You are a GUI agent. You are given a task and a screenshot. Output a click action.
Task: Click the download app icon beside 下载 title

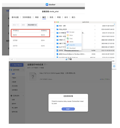(x=66, y=59)
